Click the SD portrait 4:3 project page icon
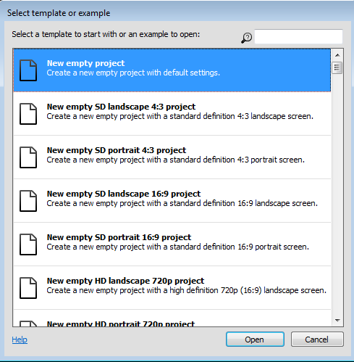 pyautogui.click(x=28, y=157)
